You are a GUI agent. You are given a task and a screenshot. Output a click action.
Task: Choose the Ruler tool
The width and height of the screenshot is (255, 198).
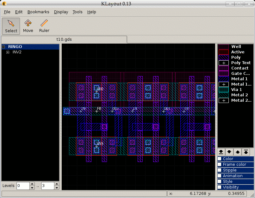point(44,26)
